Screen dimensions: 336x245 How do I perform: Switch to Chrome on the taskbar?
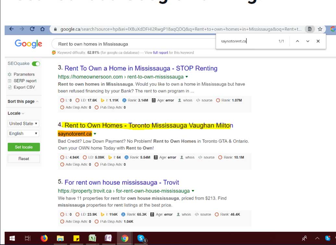(x=125, y=238)
